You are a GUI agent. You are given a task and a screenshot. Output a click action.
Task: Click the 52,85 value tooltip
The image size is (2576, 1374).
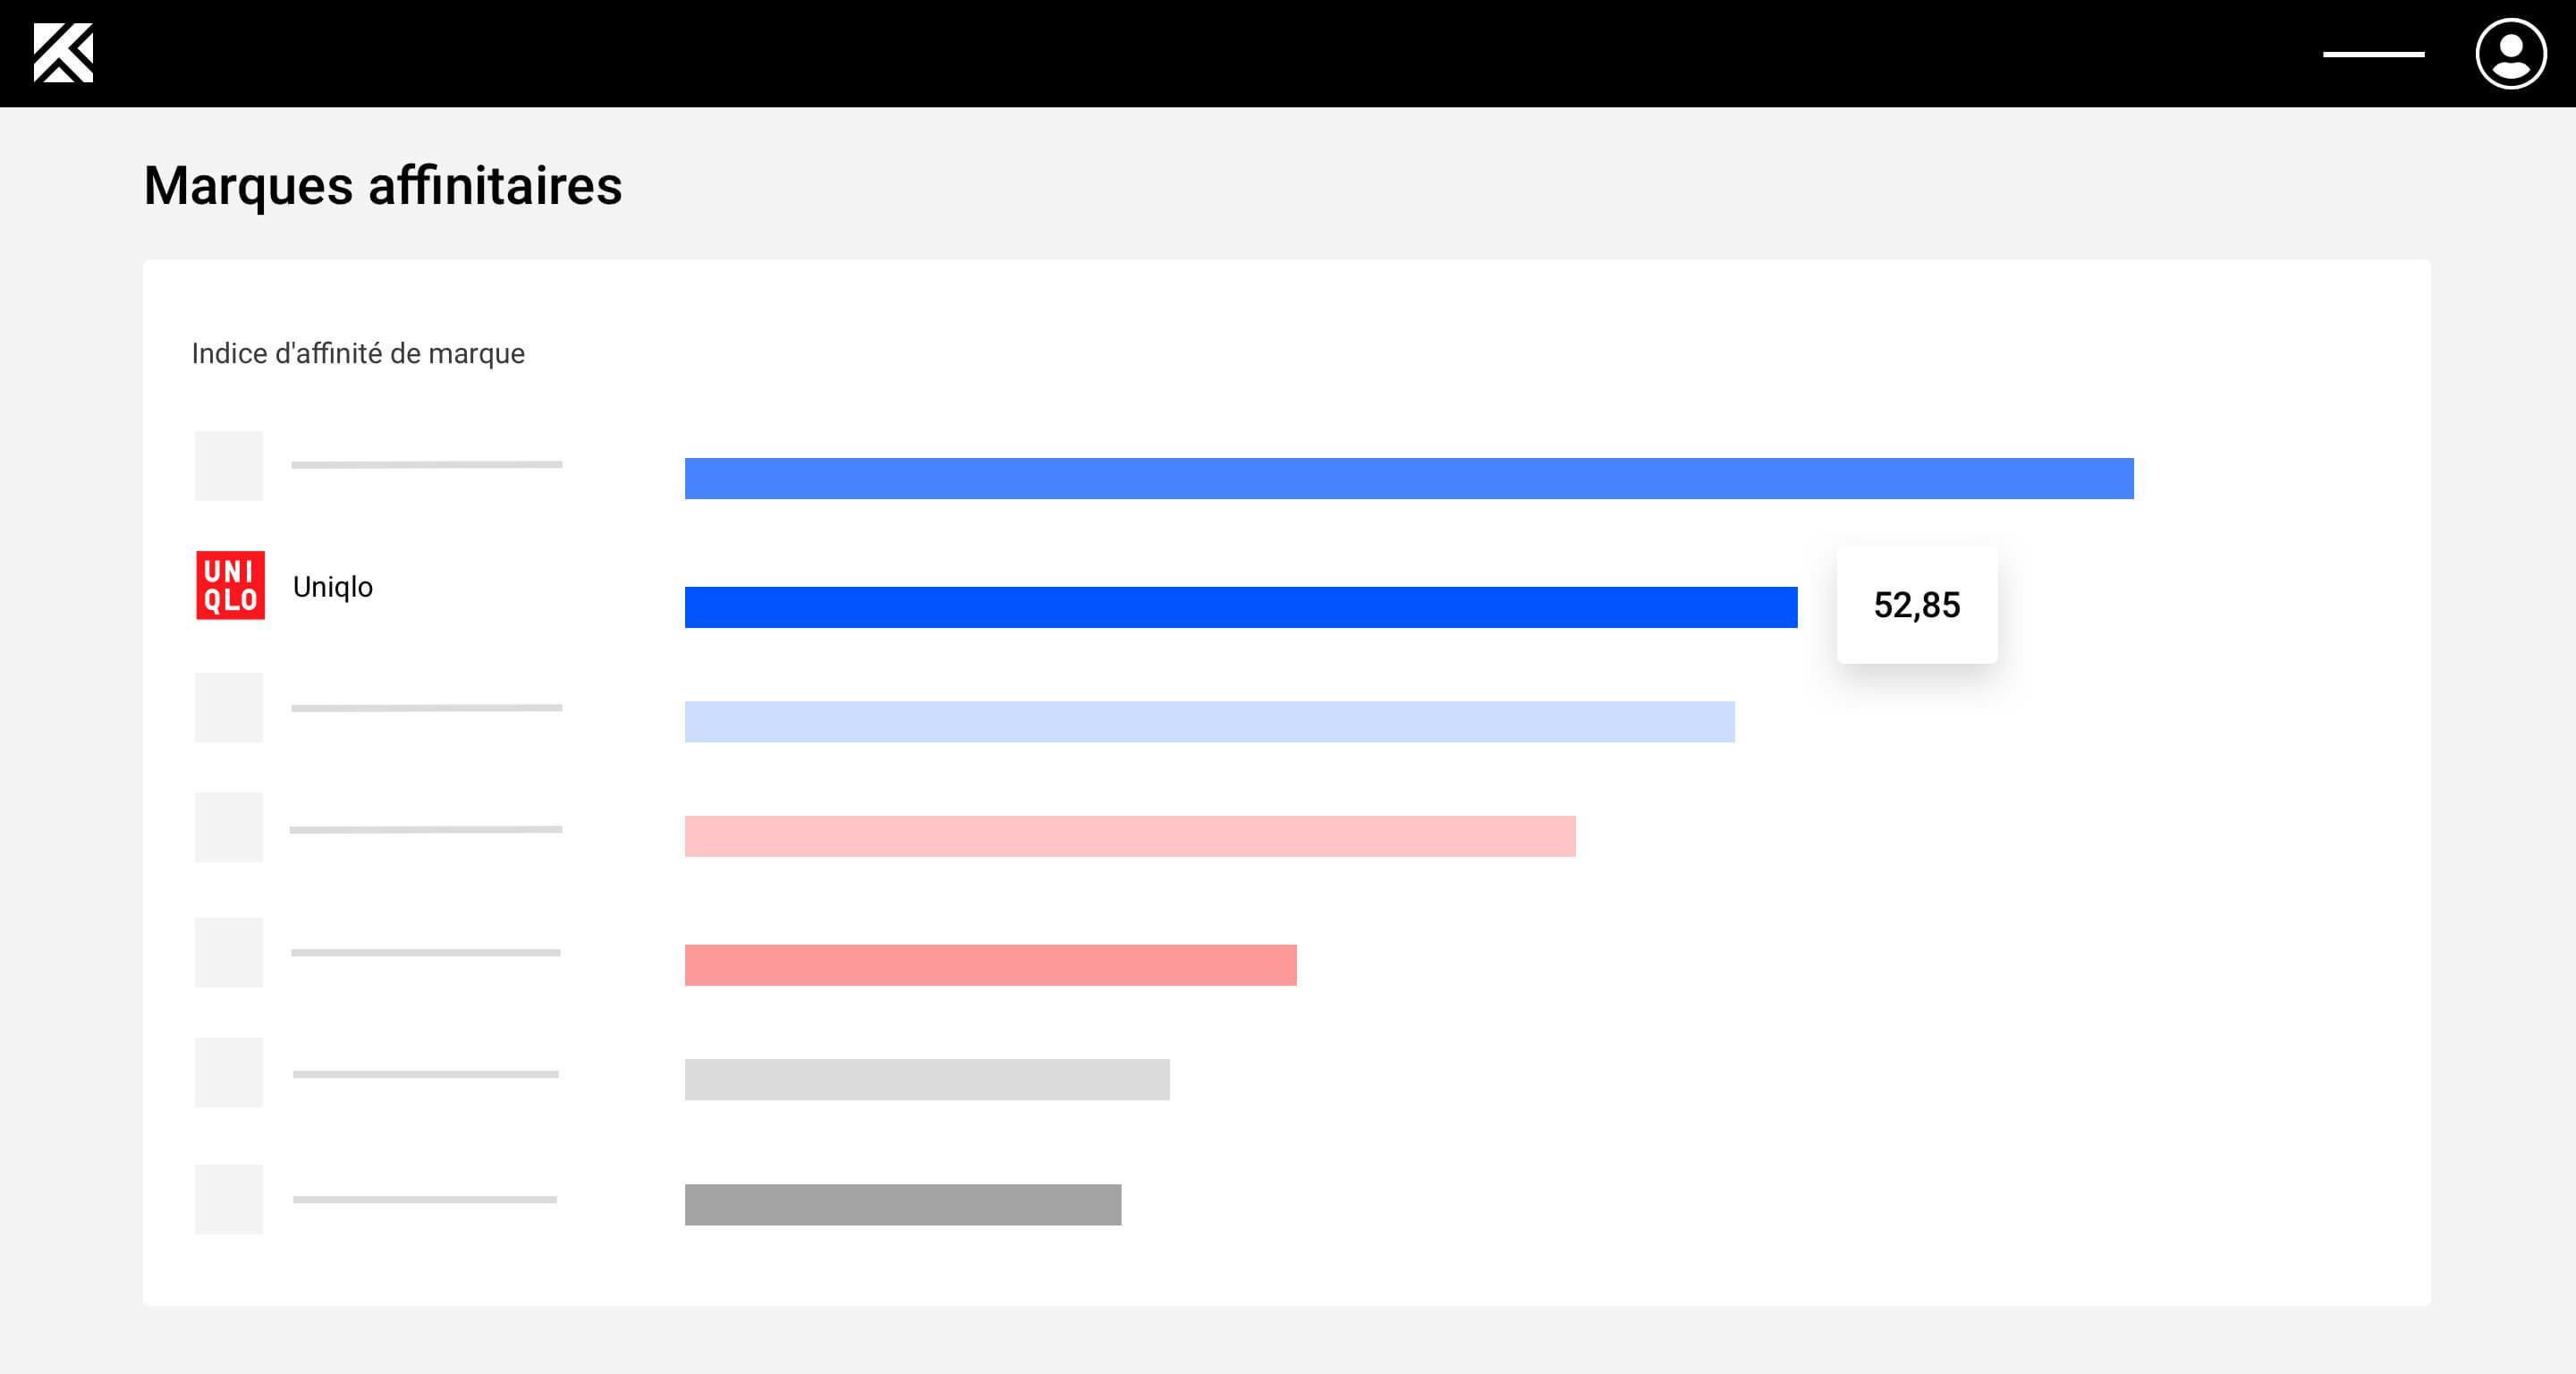coord(1917,605)
